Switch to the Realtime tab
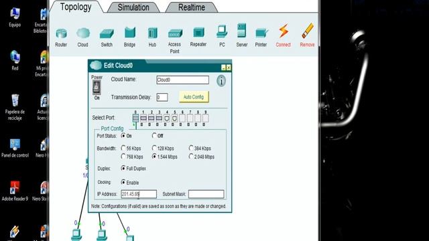This screenshot has width=429, height=241. (192, 7)
